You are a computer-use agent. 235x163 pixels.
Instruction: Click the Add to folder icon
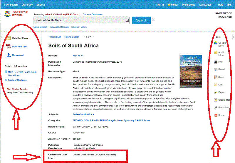coord(216,52)
